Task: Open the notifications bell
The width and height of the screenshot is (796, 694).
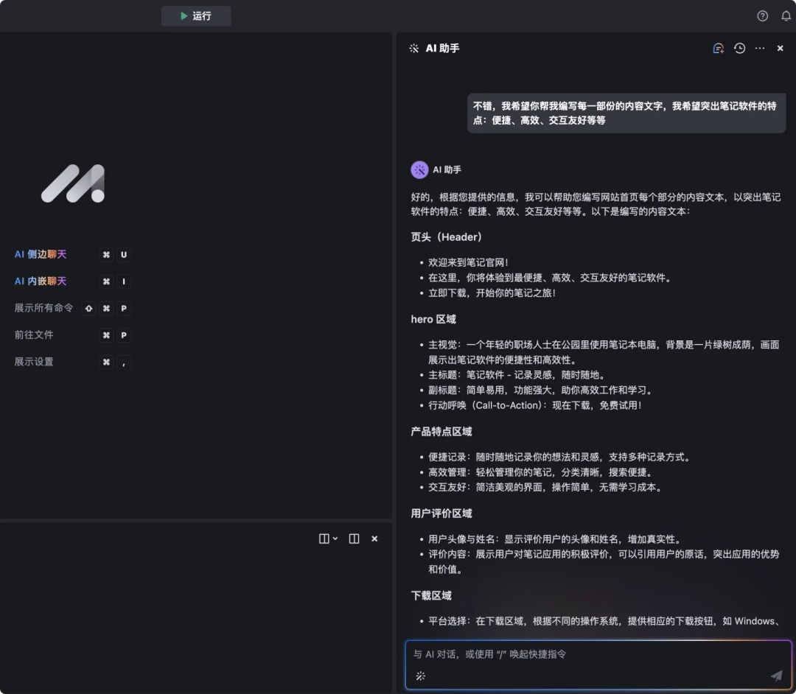Action: (786, 15)
